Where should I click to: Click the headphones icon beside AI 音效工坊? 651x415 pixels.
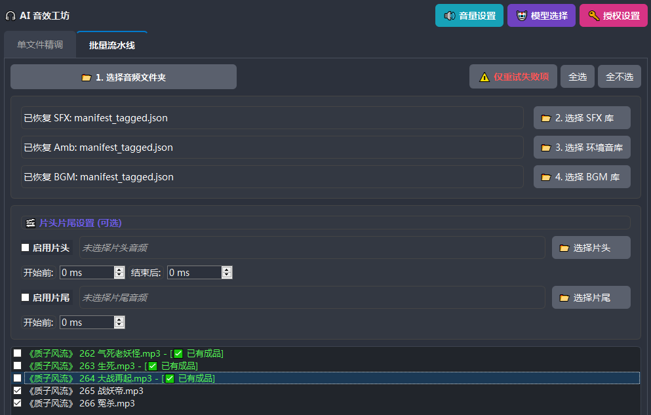(10, 15)
